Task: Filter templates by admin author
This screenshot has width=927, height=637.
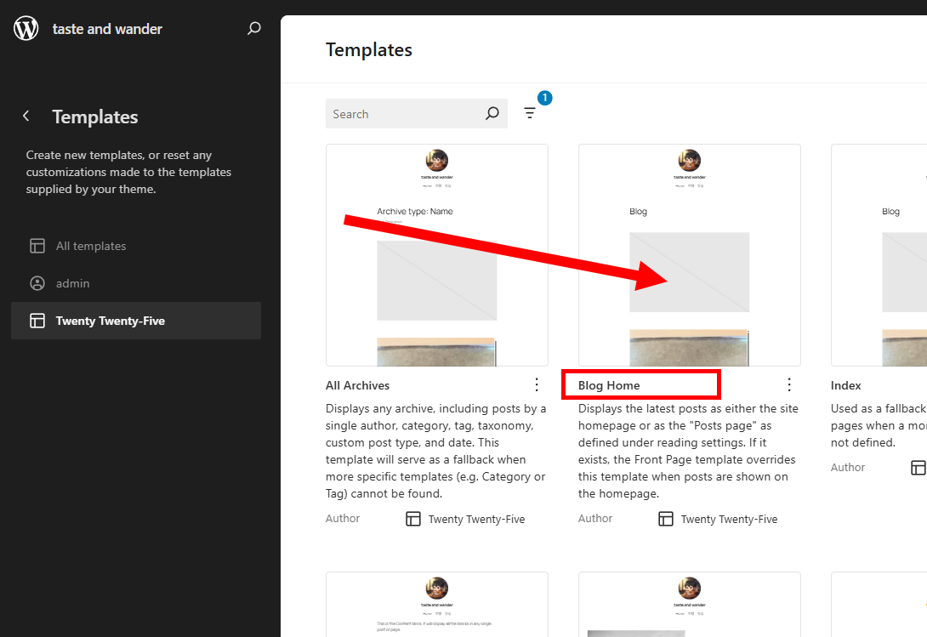Action: (x=136, y=283)
